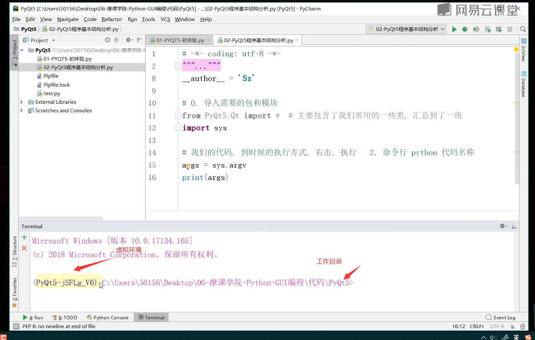Click tool window quick access icon in status bar
Screen dimensions: 535x340
click(16, 327)
